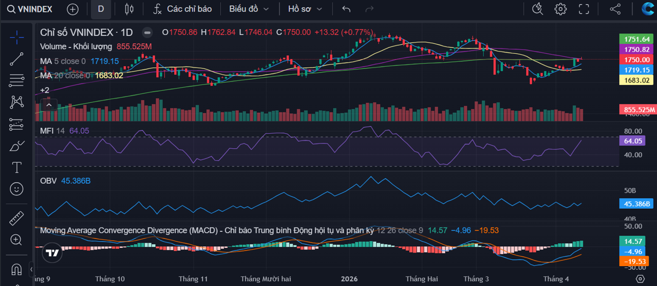Open the Các chỉ báo indicators menu
657x286 pixels.
point(183,9)
